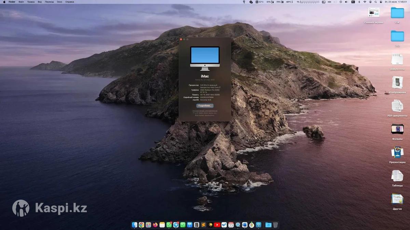Open the Справка menu
Screen dimensions: 410x230
[70, 2]
